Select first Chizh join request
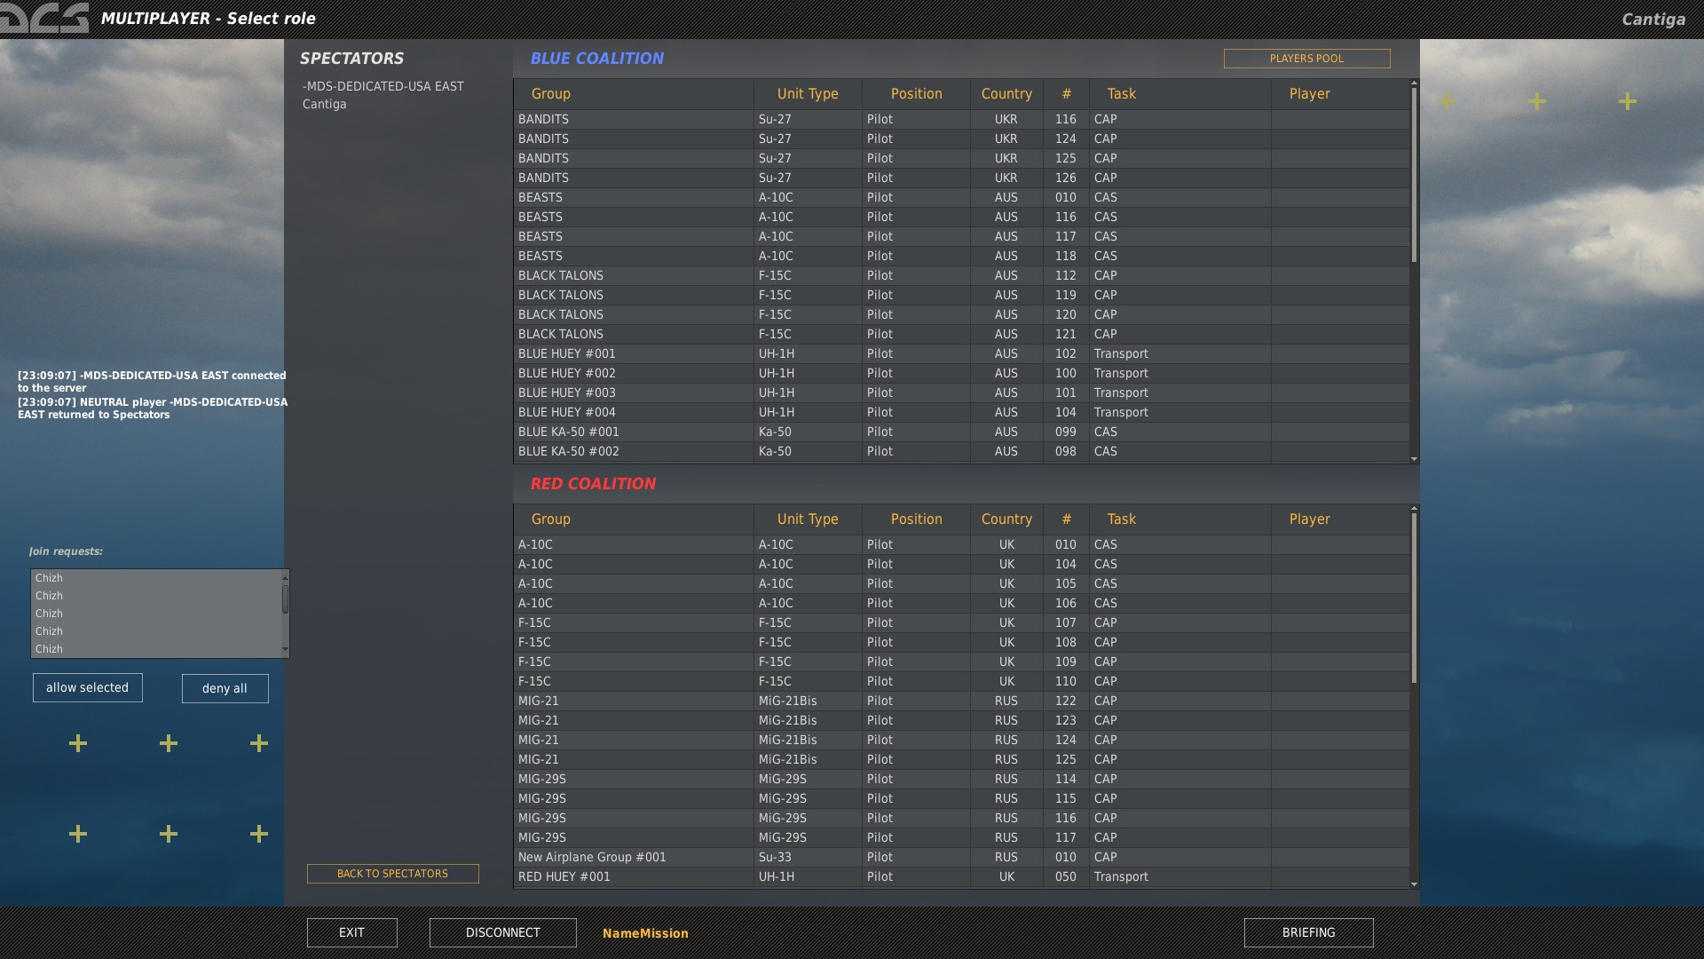Viewport: 1704px width, 959px height. click(156, 578)
